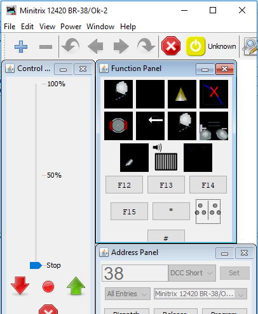
Task: Click the red down arrow reverse direction button
Action: 20,285
